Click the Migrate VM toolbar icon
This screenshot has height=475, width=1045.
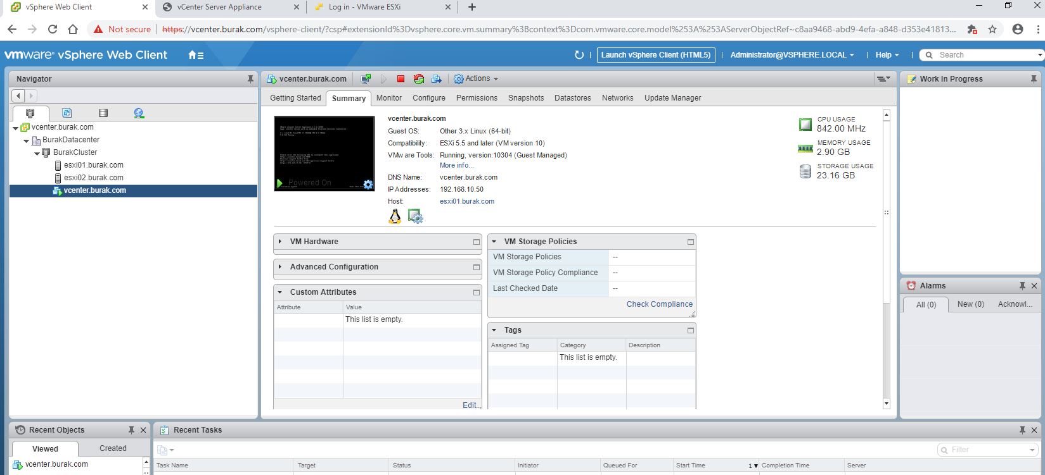tap(437, 79)
